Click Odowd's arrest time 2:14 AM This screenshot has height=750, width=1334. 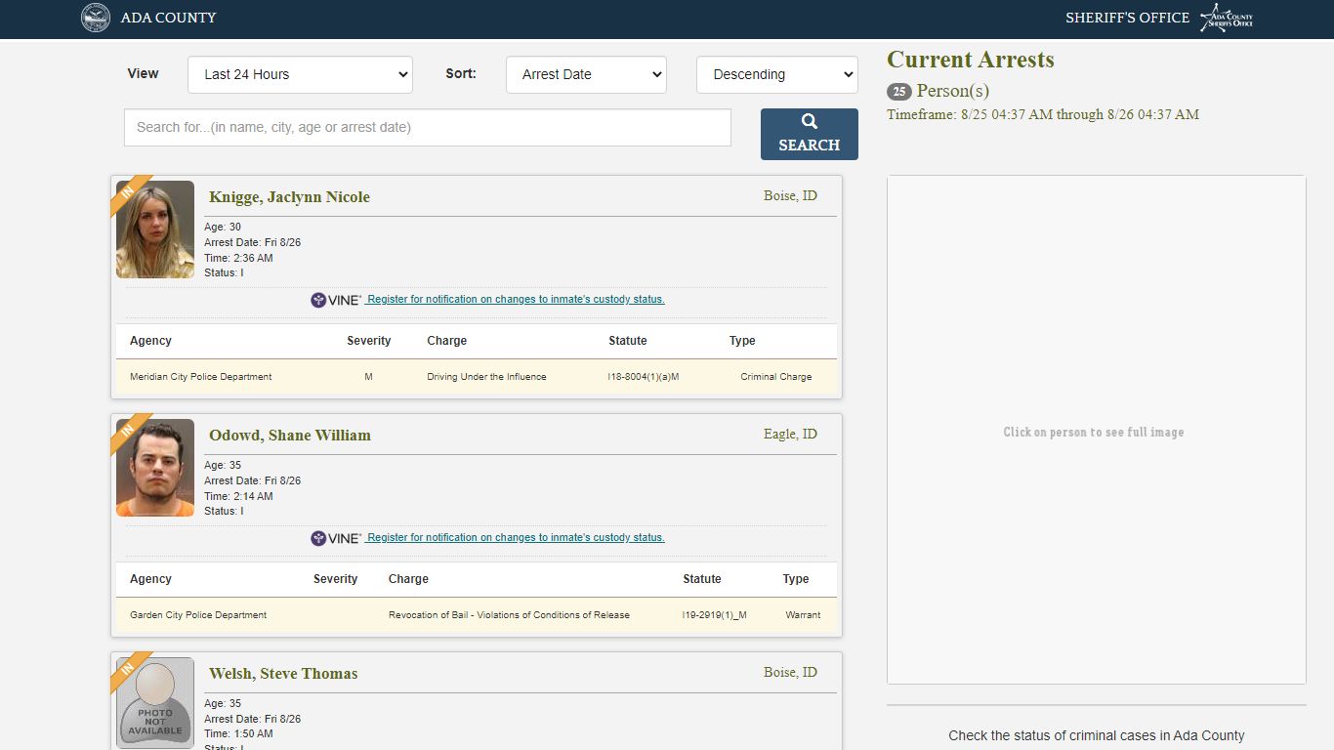click(238, 496)
